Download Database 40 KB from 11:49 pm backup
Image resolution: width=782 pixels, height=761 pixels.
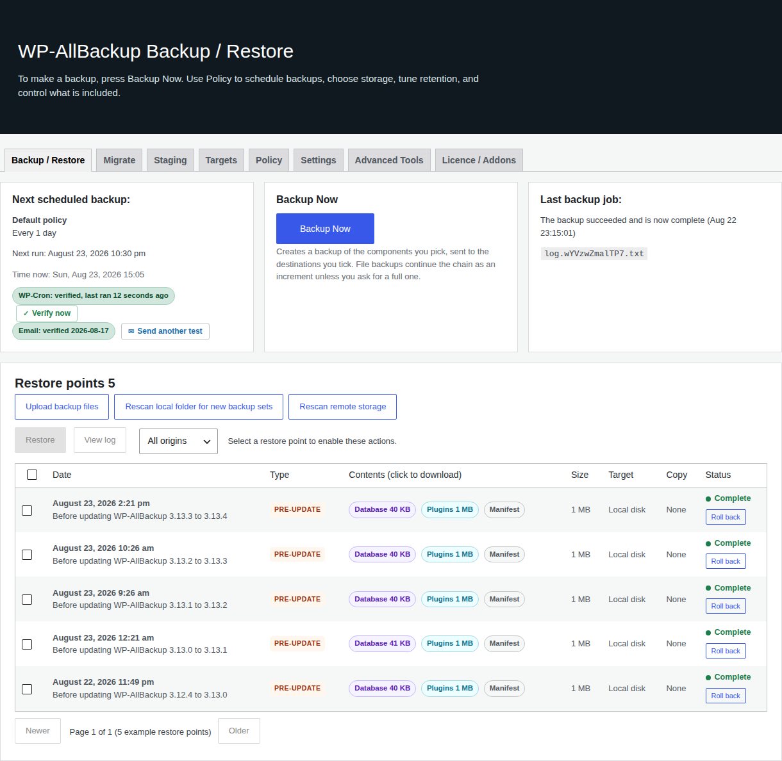point(382,689)
